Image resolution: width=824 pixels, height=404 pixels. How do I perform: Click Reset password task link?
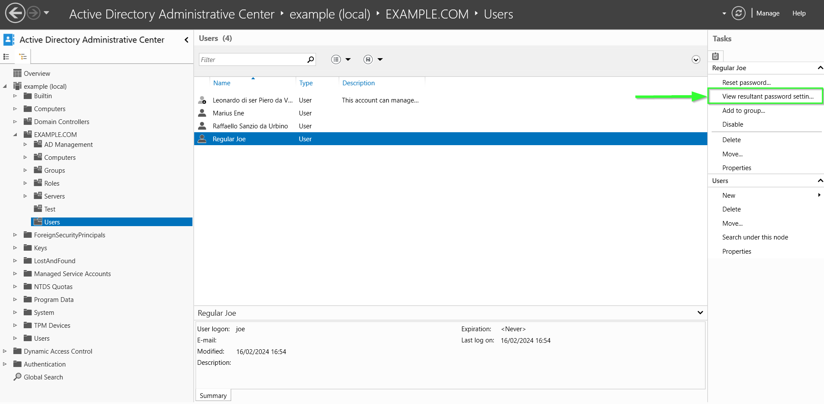point(746,83)
